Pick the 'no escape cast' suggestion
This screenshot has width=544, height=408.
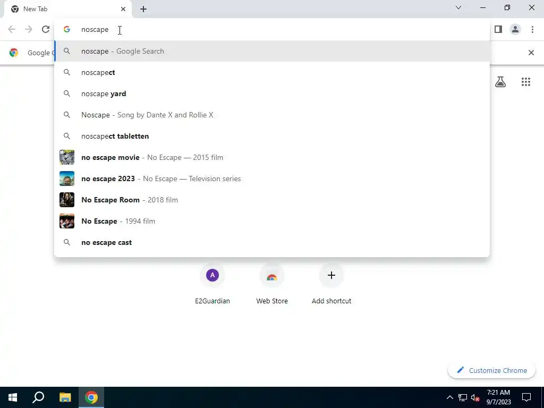(x=272, y=242)
